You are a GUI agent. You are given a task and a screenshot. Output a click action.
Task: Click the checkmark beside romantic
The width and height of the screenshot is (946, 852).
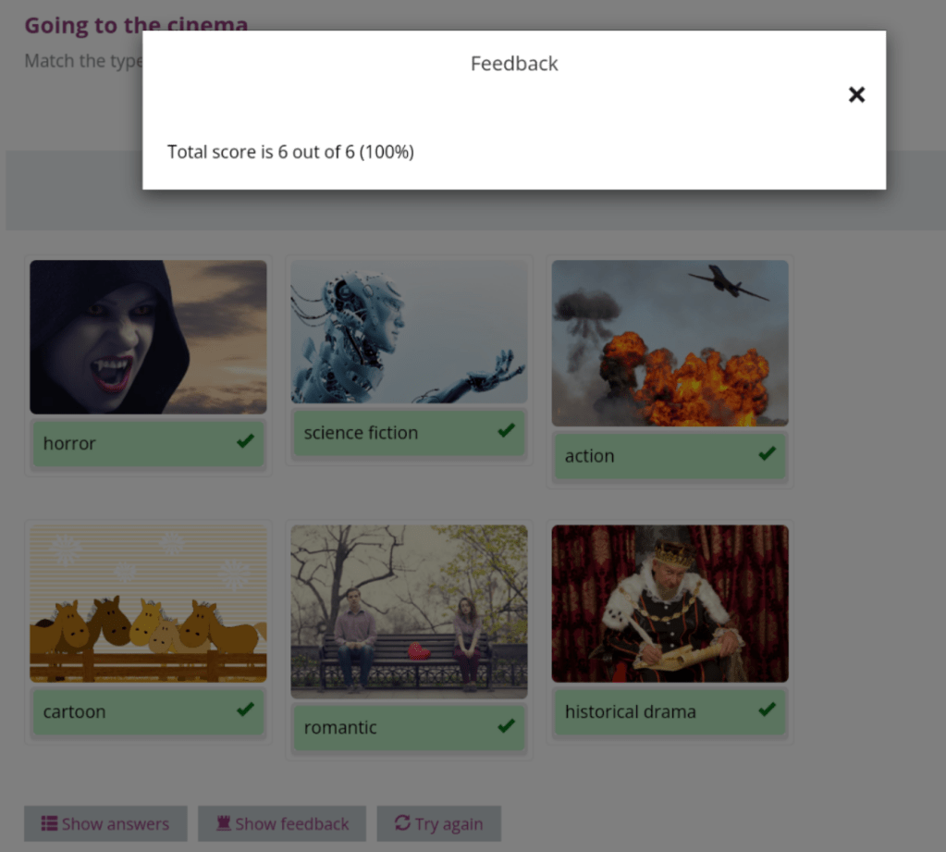pyautogui.click(x=506, y=726)
